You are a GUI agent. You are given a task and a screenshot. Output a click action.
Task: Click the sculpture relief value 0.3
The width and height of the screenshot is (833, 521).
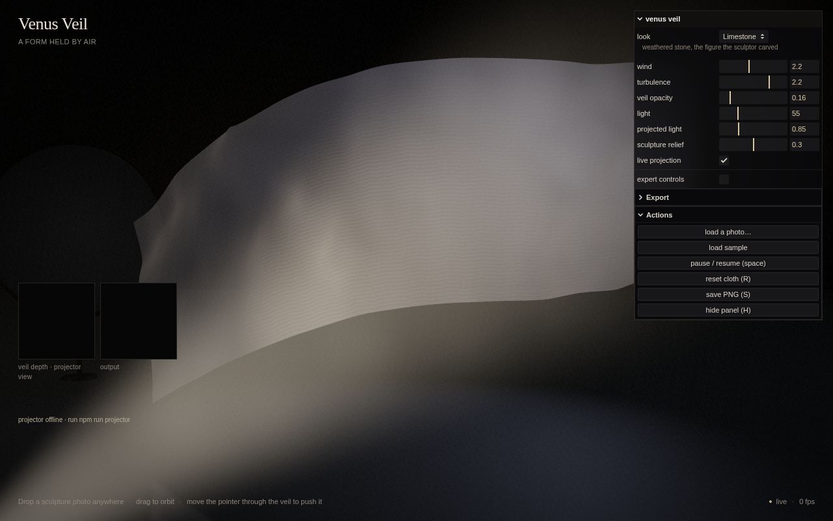(804, 145)
